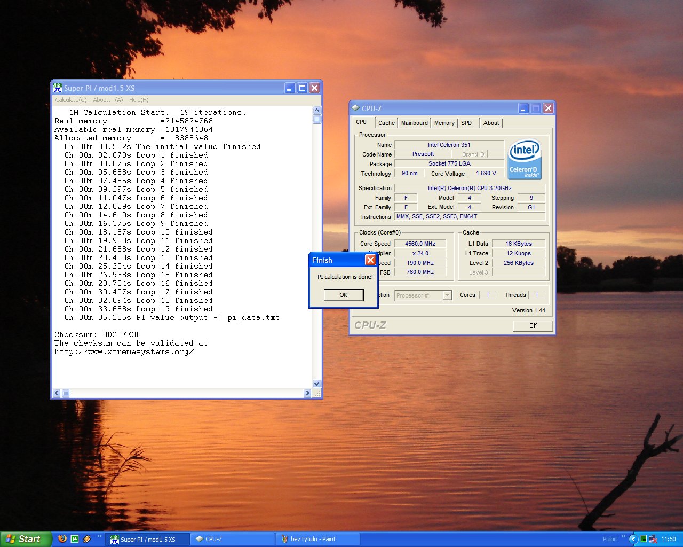683x547 pixels.
Task: Click the CPU-Z title bar icon
Action: click(355, 108)
